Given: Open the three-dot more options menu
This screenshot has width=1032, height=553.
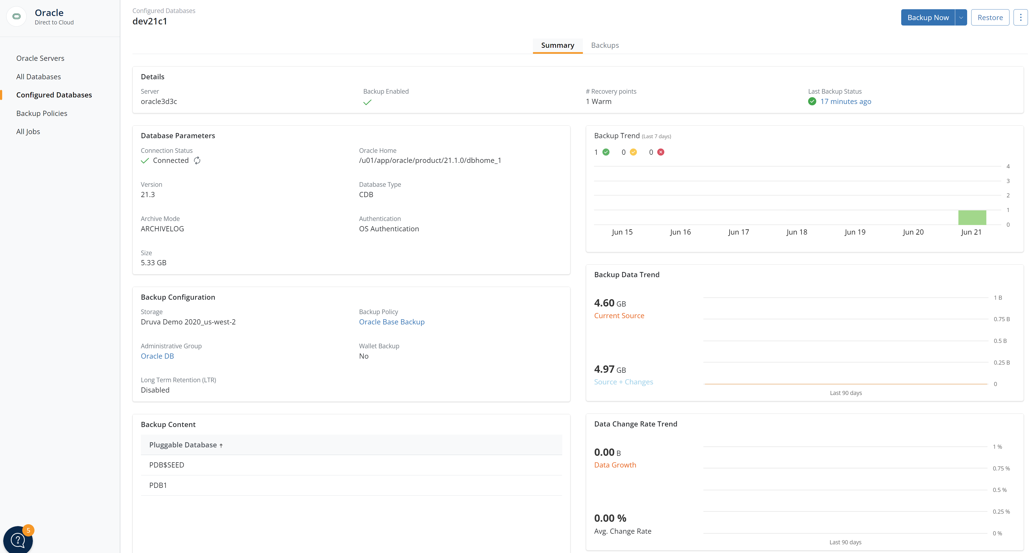Looking at the screenshot, I should (x=1020, y=17).
